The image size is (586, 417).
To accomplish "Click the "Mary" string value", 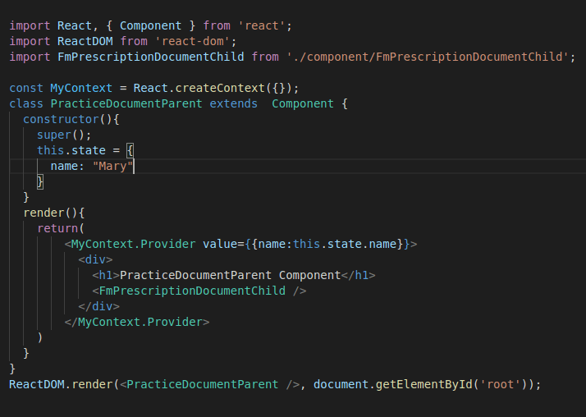I will 113,166.
